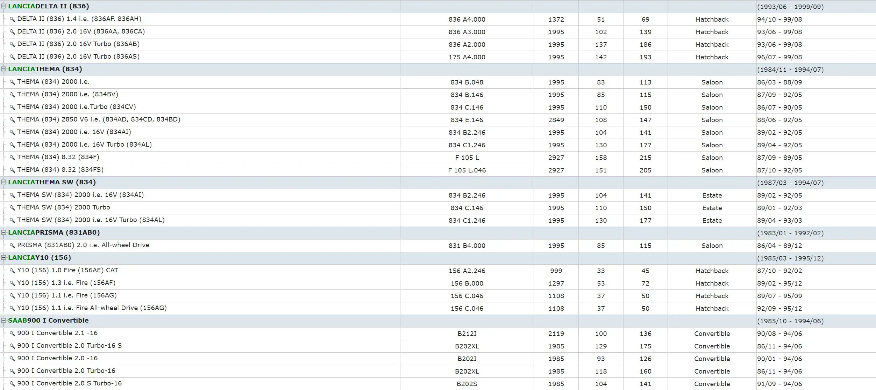Collapse the LANCIA THEMA SW (834) group
The height and width of the screenshot is (390, 876).
click(x=4, y=182)
